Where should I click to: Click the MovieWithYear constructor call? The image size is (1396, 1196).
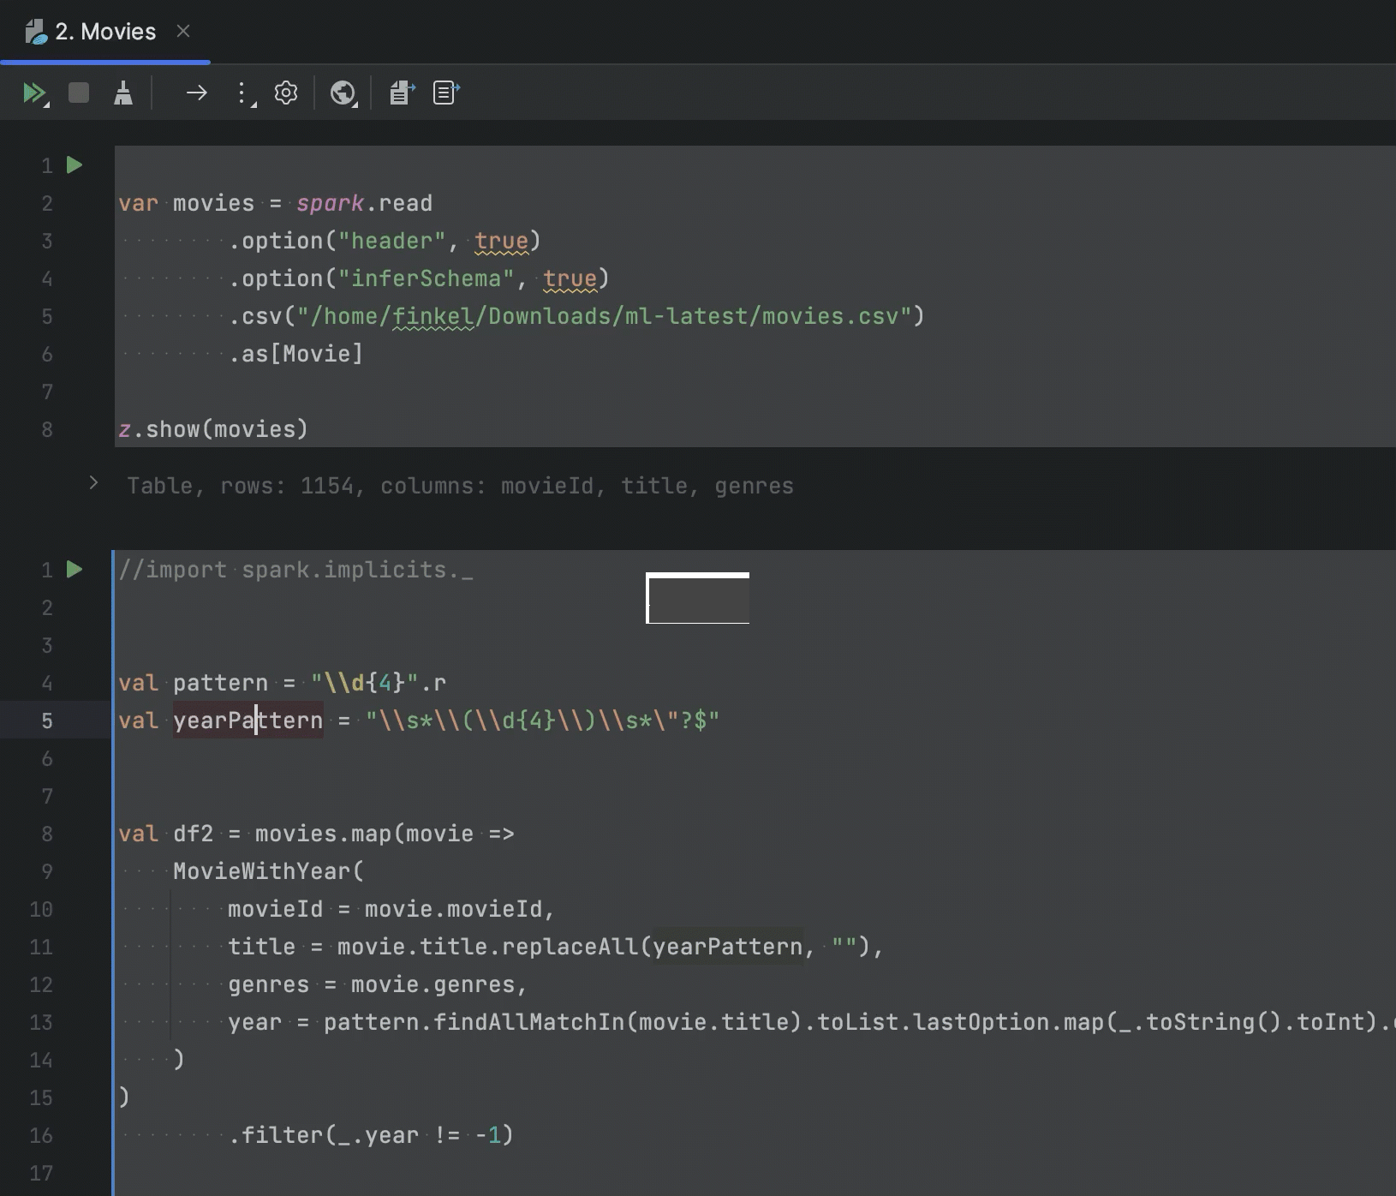pos(262,871)
